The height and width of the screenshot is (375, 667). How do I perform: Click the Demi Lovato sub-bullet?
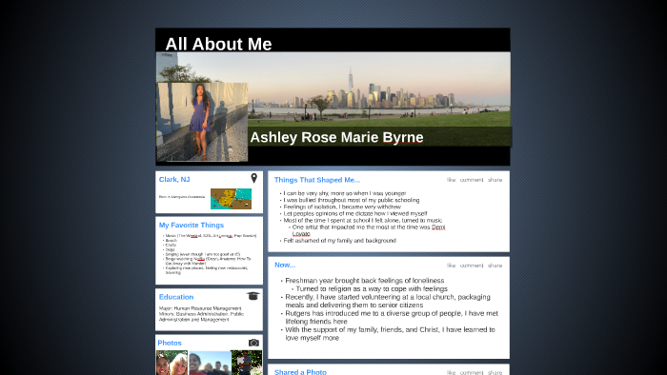pos(369,230)
